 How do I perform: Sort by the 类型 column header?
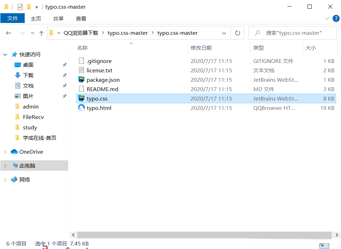(x=258, y=48)
